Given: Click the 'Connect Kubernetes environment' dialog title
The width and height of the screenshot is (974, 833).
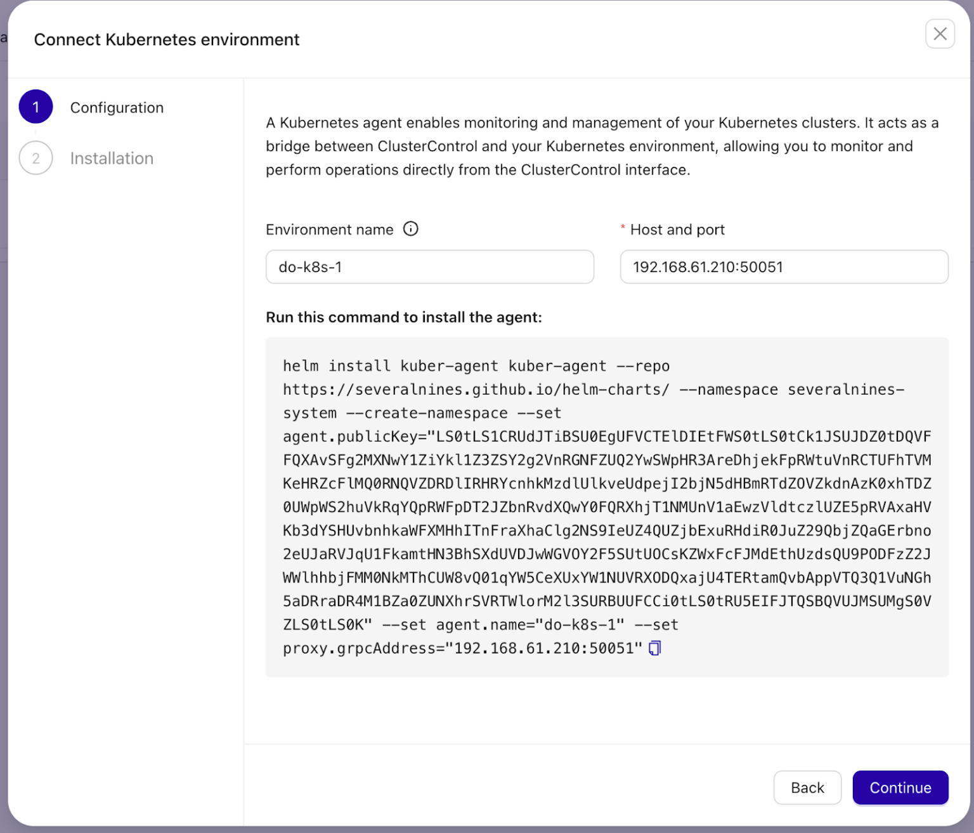Looking at the screenshot, I should point(167,39).
